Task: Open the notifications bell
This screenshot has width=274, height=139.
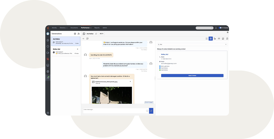Action: tap(216, 28)
